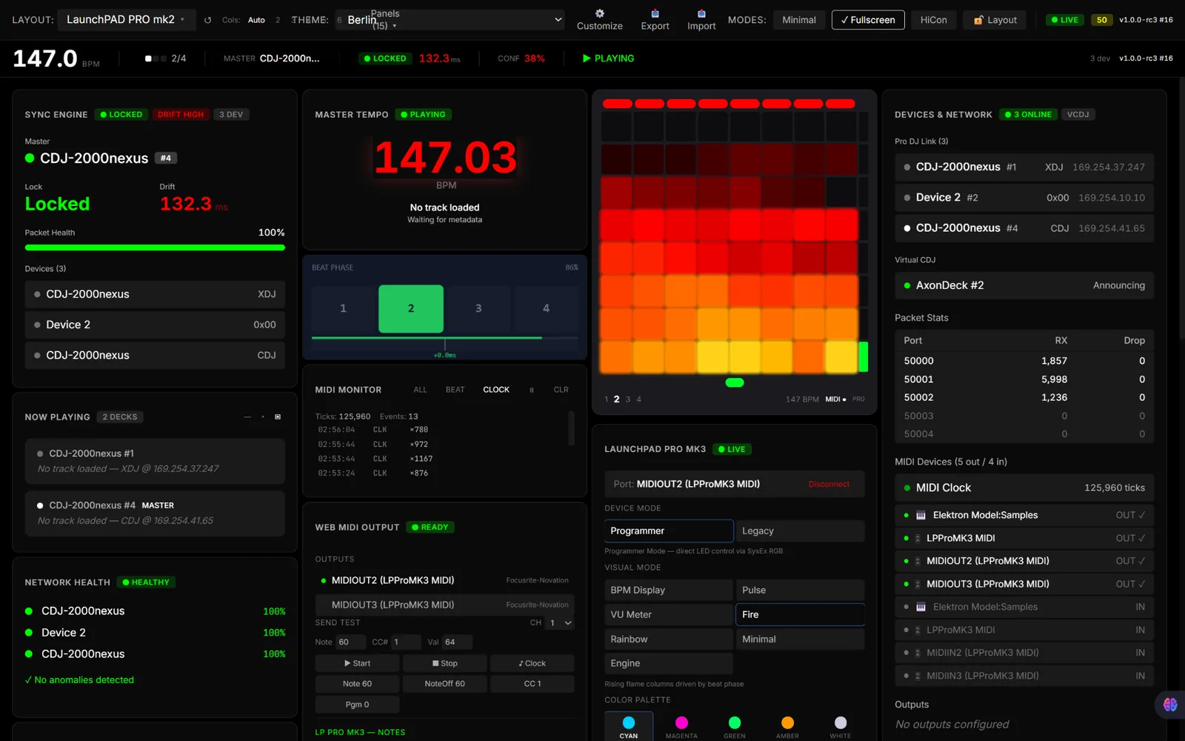Click the NoteOff 60 button
The image size is (1185, 741).
pyautogui.click(x=444, y=684)
